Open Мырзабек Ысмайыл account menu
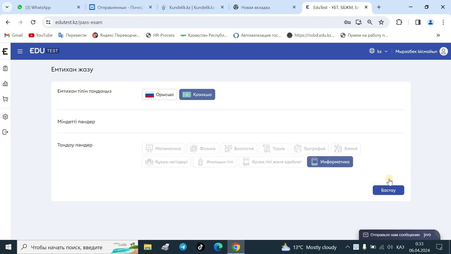This screenshot has width=451, height=254. [421, 51]
